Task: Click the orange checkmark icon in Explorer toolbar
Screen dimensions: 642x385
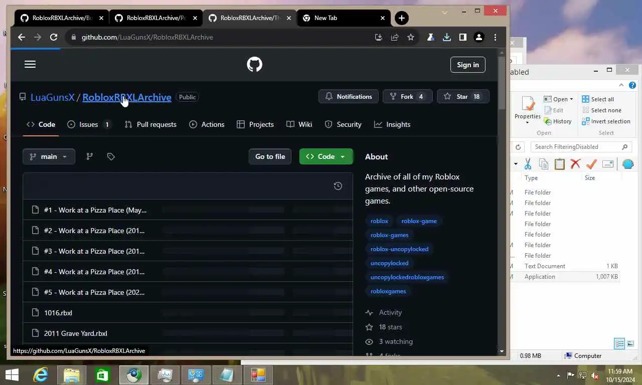Action: [x=591, y=164]
